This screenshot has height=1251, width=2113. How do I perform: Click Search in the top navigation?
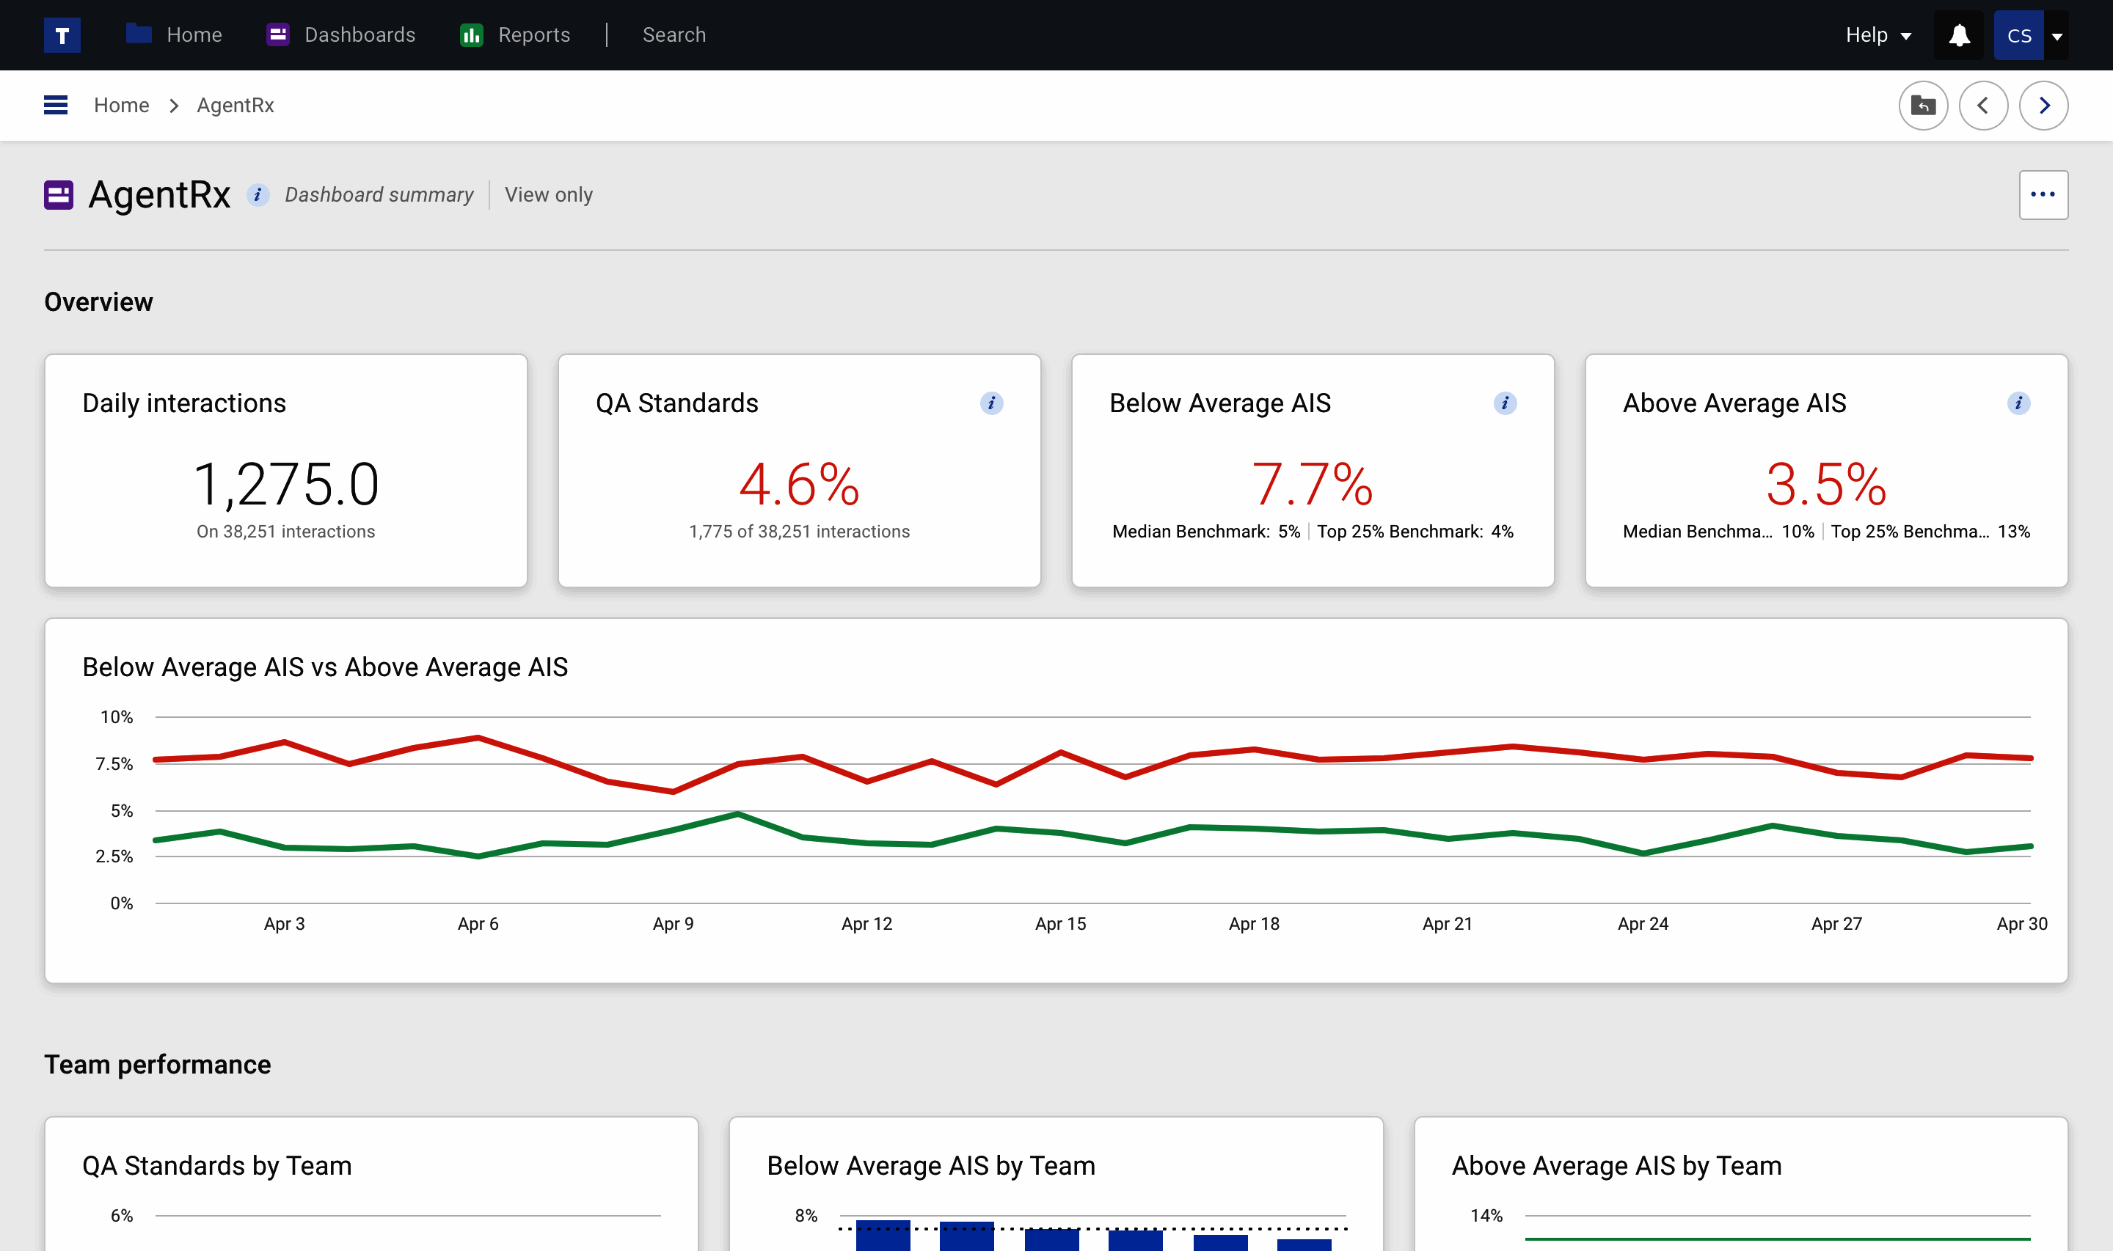point(674,35)
